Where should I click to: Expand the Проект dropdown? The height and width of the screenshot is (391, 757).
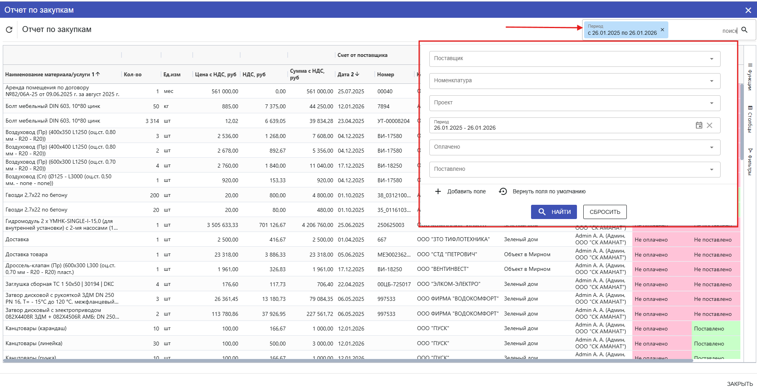click(x=711, y=103)
